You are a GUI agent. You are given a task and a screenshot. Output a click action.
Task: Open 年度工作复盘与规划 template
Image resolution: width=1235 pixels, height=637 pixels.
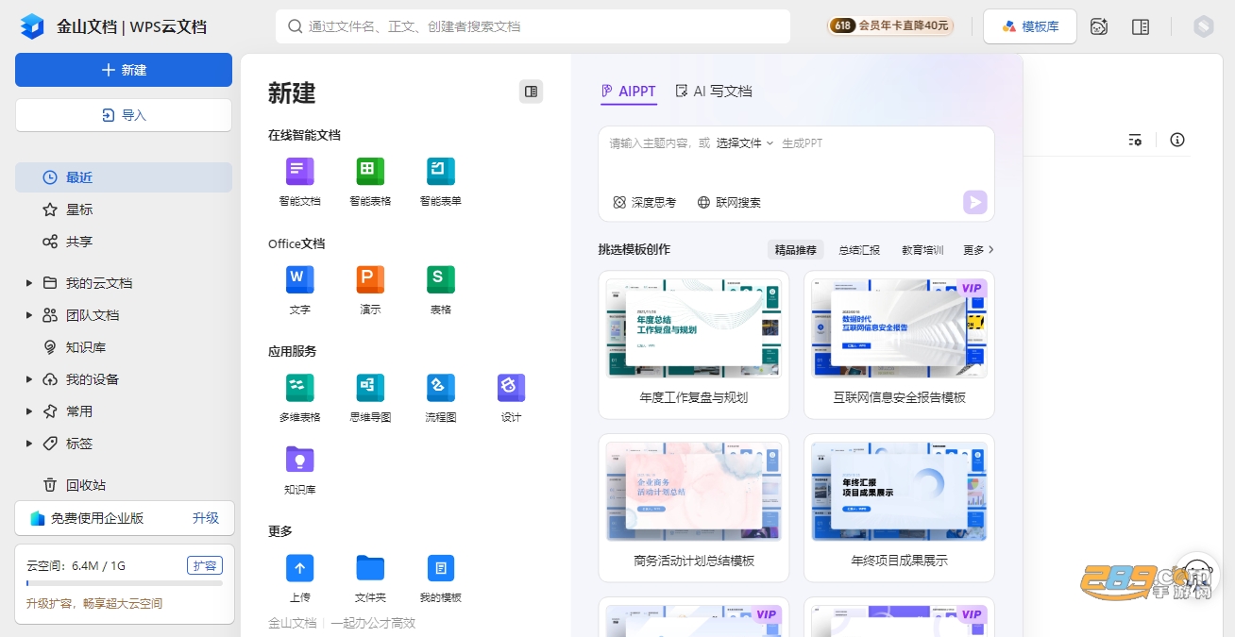694,344
